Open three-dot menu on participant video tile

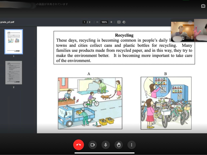point(192,37)
